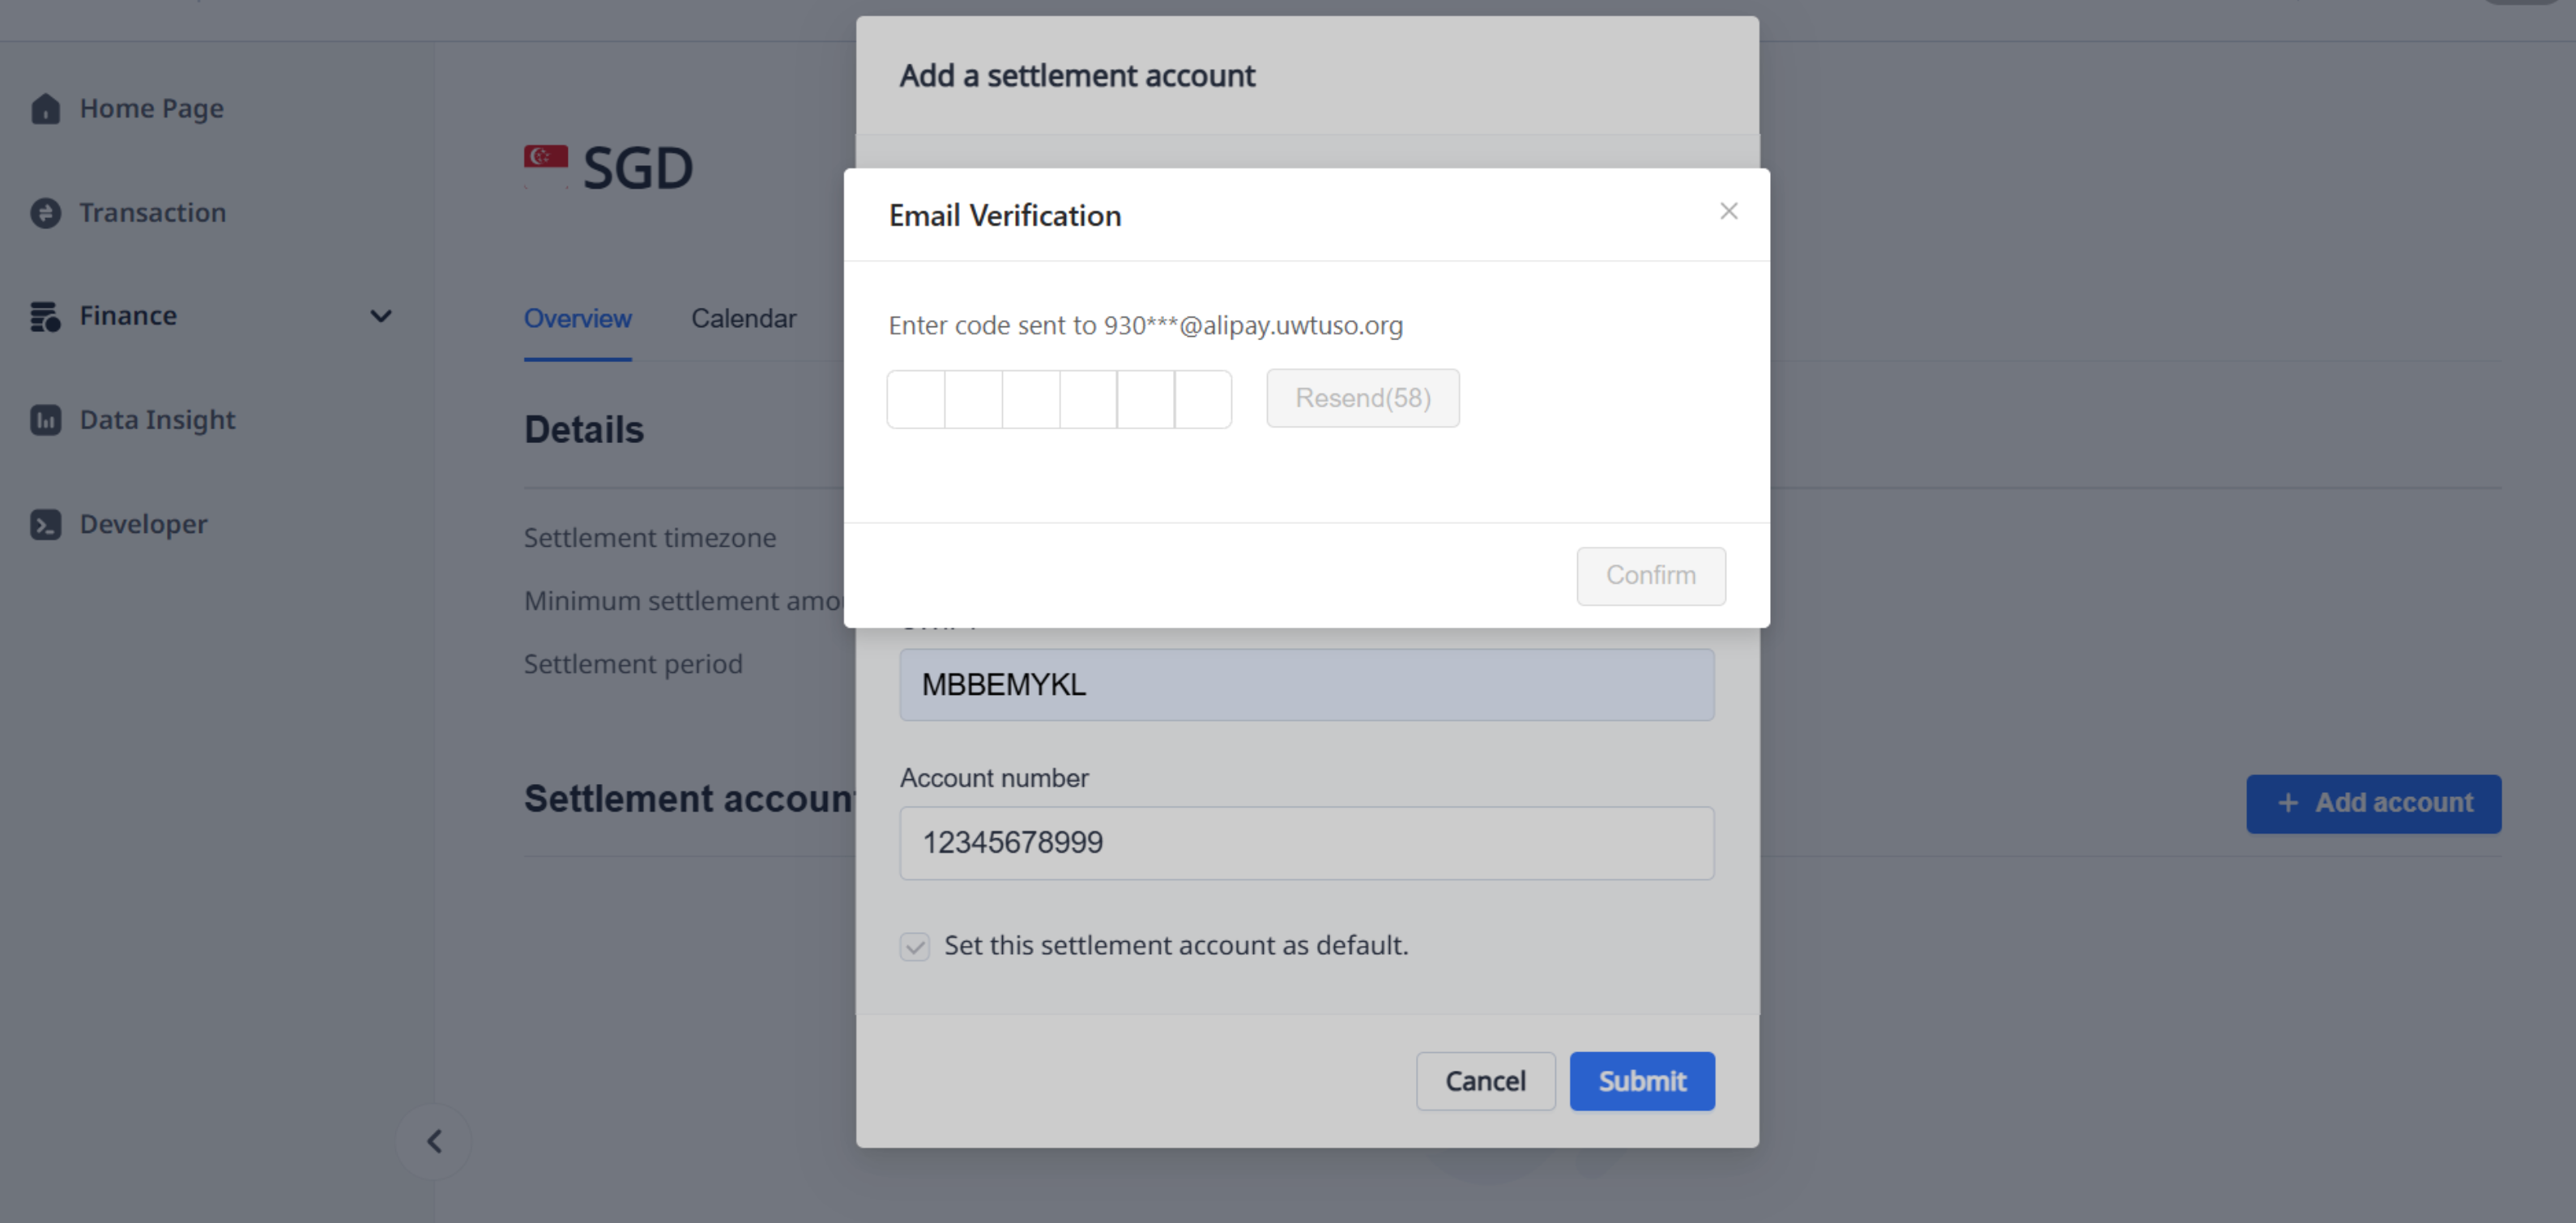2576x1223 pixels.
Task: Click Cancel on the settlement account form
Action: [x=1486, y=1081]
